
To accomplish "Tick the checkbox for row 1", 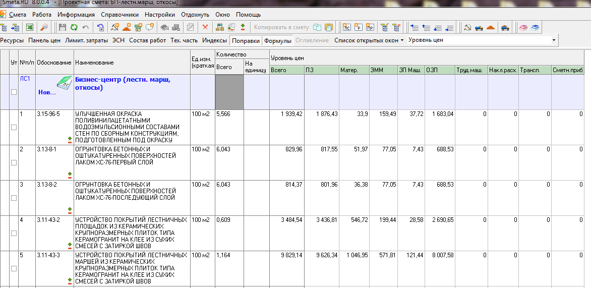I will (x=14, y=127).
